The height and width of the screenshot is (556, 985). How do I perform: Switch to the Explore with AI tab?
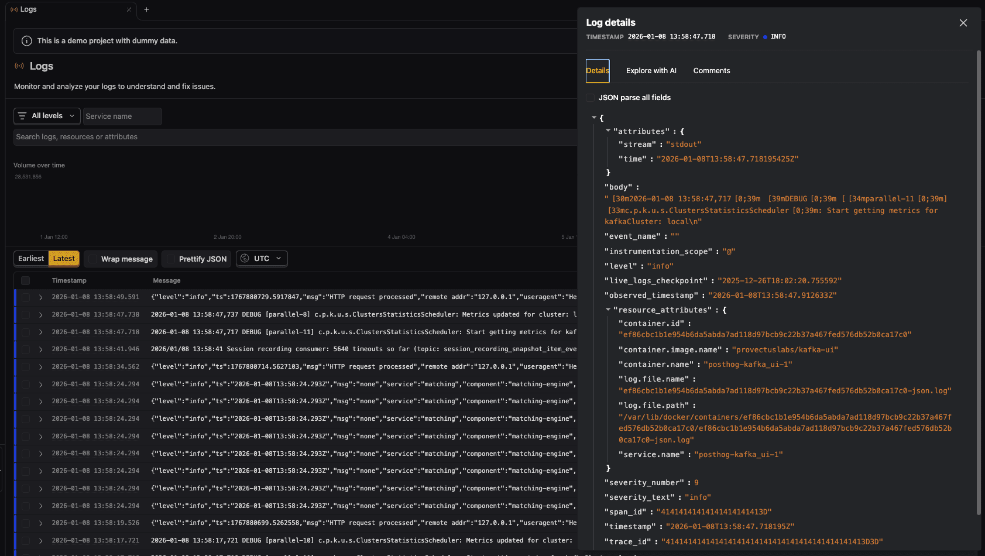click(x=651, y=71)
